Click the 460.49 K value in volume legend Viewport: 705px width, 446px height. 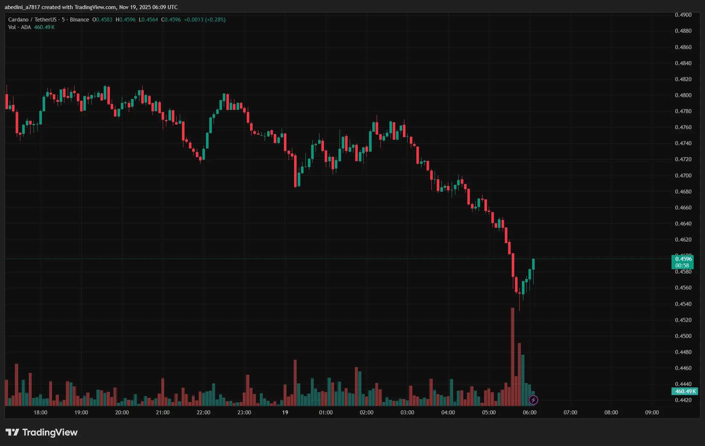click(x=44, y=27)
